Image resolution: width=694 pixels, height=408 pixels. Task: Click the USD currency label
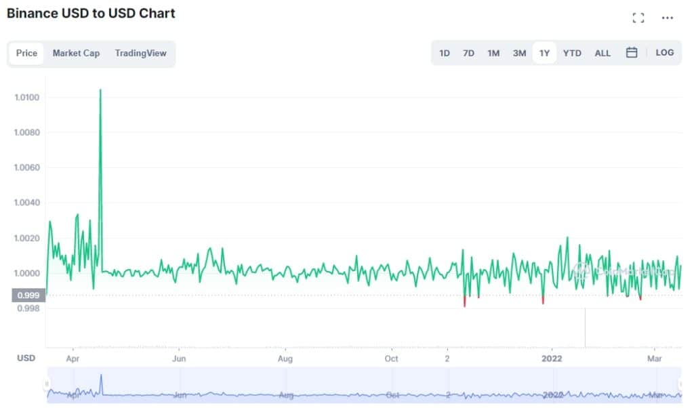coord(26,358)
